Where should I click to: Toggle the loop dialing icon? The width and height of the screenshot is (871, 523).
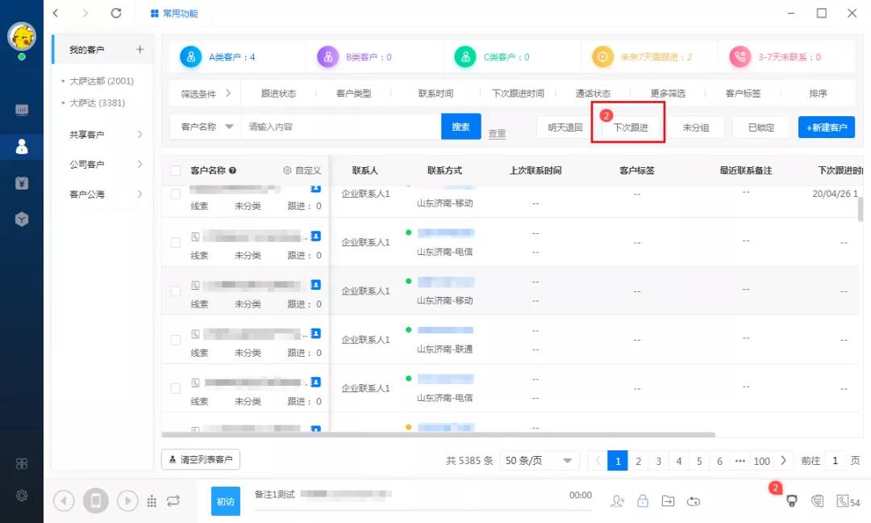[x=173, y=500]
